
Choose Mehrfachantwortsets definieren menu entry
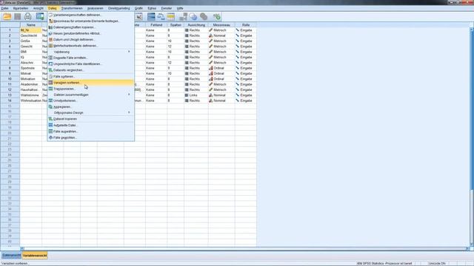click(90, 46)
